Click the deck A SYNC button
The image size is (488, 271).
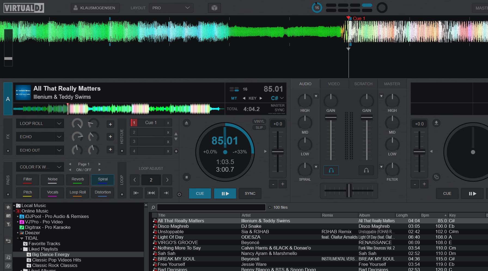click(x=250, y=193)
